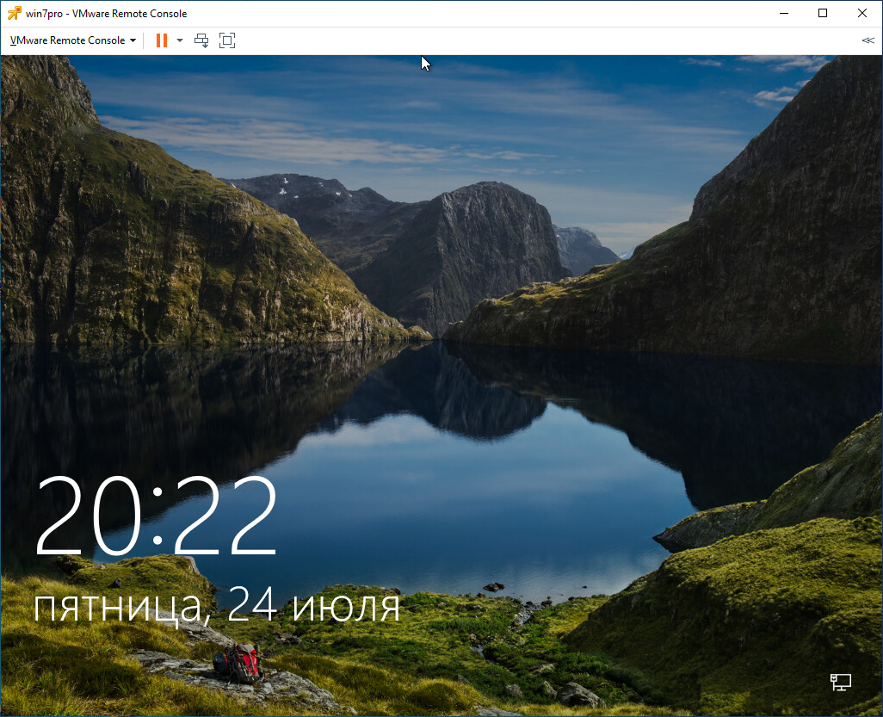This screenshot has width=883, height=717.
Task: Collapse the toolbar with the double chevron
Action: coord(868,40)
